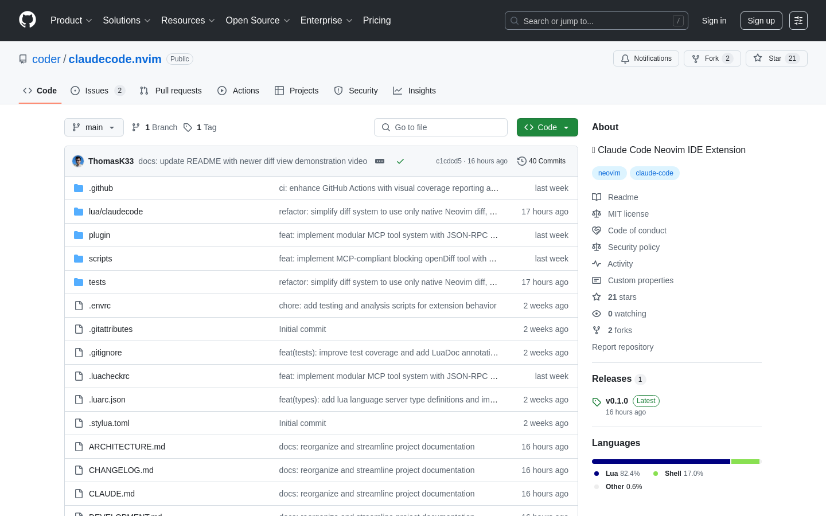Open the .luacheckrc file

pyautogui.click(x=109, y=376)
